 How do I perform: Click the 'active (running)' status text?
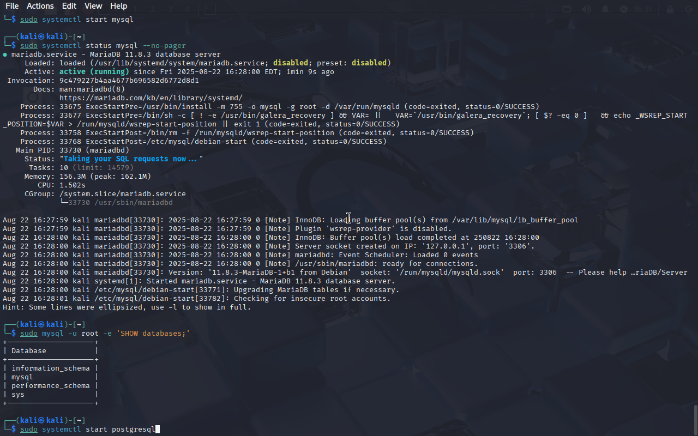click(94, 72)
